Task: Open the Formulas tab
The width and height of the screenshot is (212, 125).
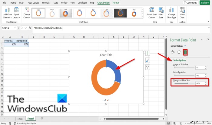Action: pos(46,2)
